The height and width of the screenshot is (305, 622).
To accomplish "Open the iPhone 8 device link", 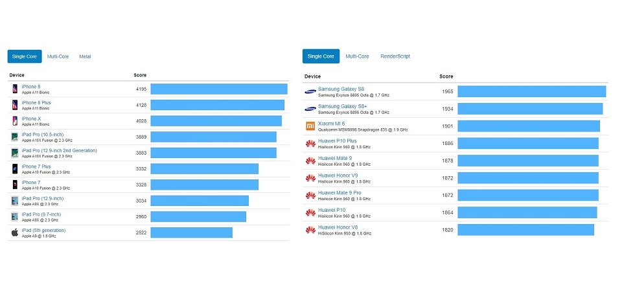I will (31, 87).
